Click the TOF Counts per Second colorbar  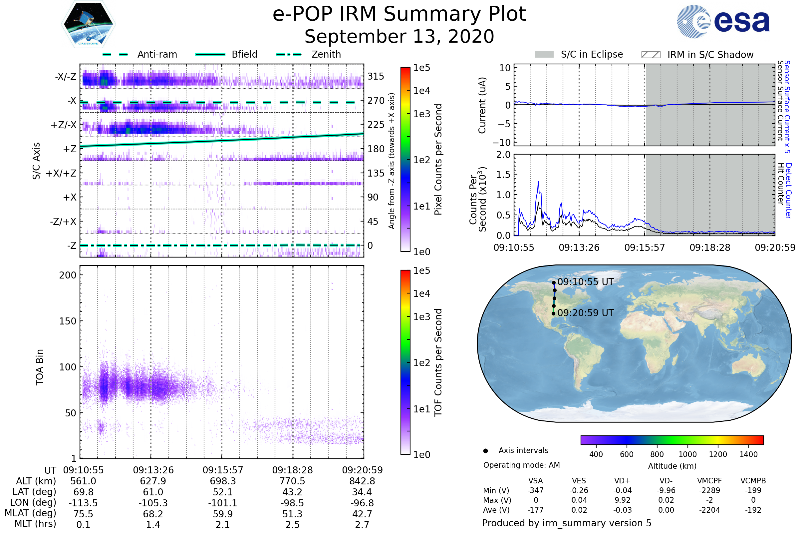[405, 362]
